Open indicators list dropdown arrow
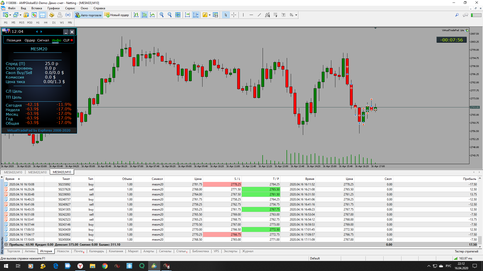483x271 pixels. 210,15
